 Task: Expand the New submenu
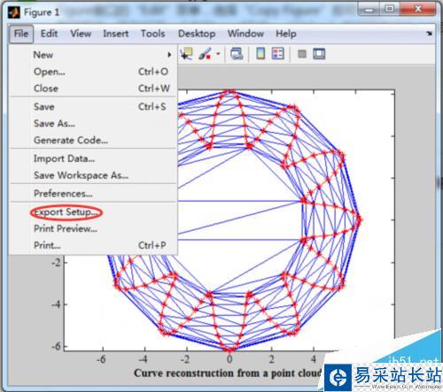click(x=94, y=55)
